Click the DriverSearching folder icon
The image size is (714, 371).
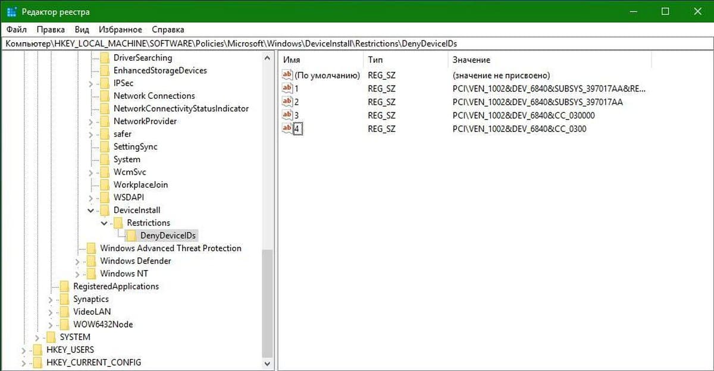click(105, 58)
